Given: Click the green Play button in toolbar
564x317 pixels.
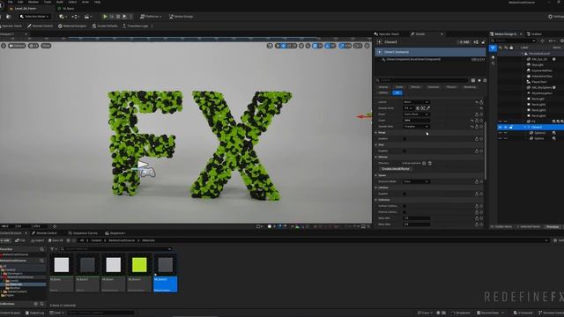Looking at the screenshot, I should point(105,17).
